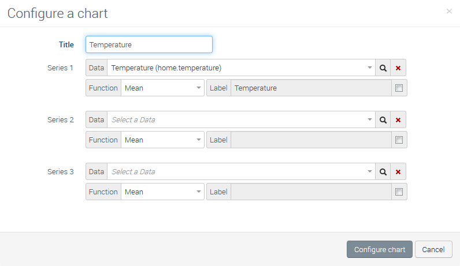Enable the Series 1 custom label checkbox

tap(399, 88)
